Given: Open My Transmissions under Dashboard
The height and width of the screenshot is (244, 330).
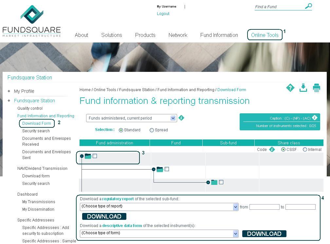Looking at the screenshot, I should coord(39,202).
